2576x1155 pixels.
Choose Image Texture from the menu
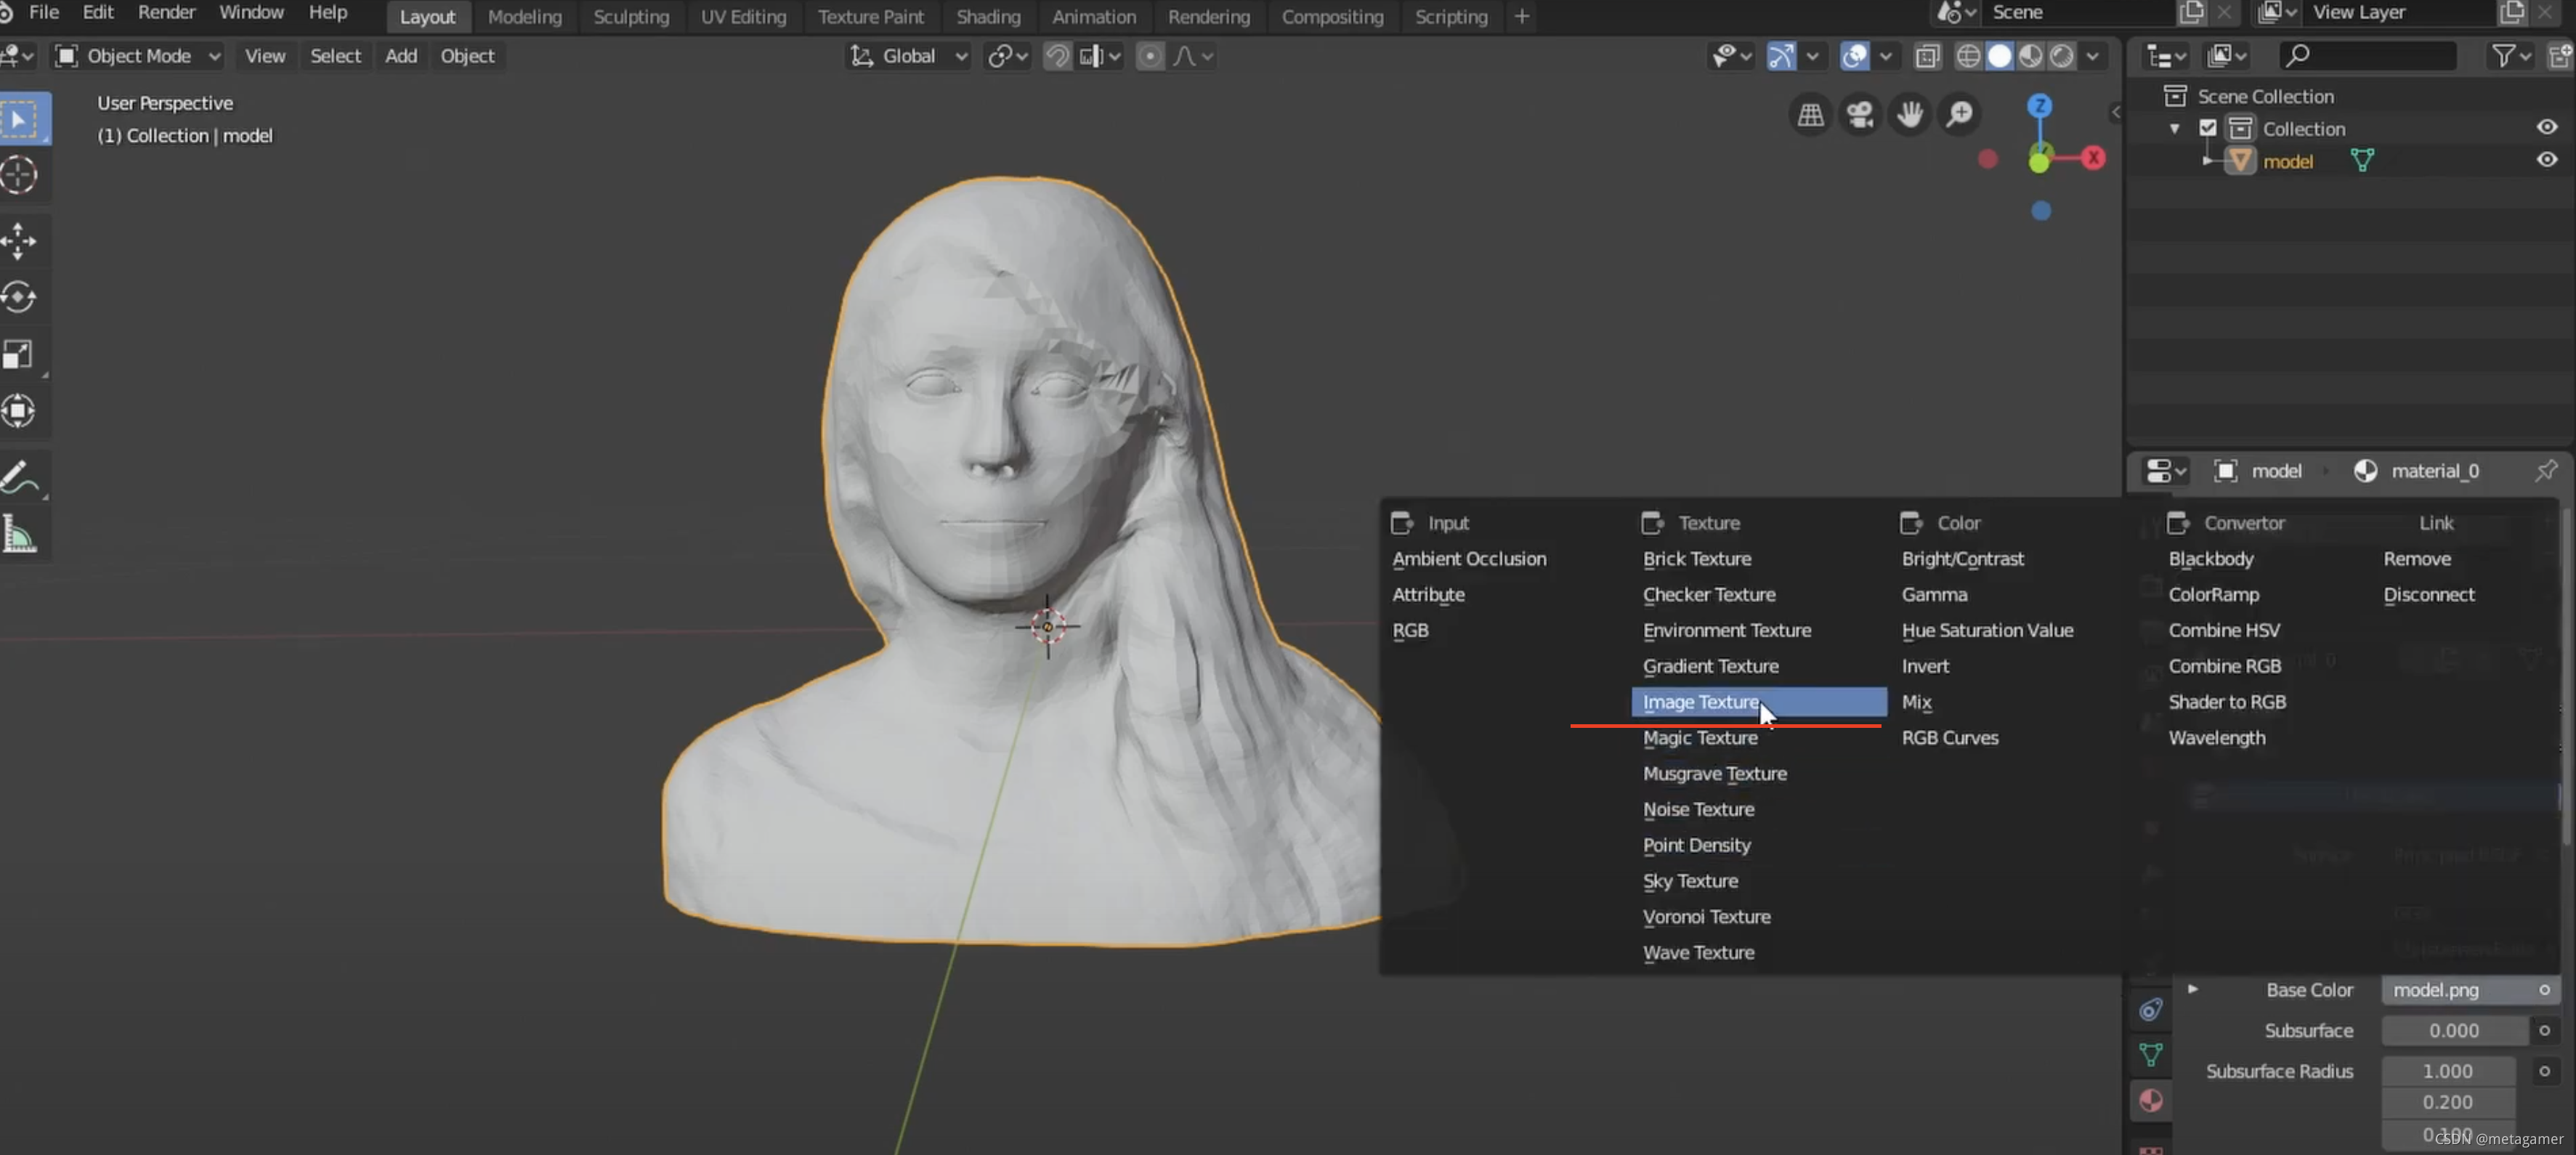1700,702
